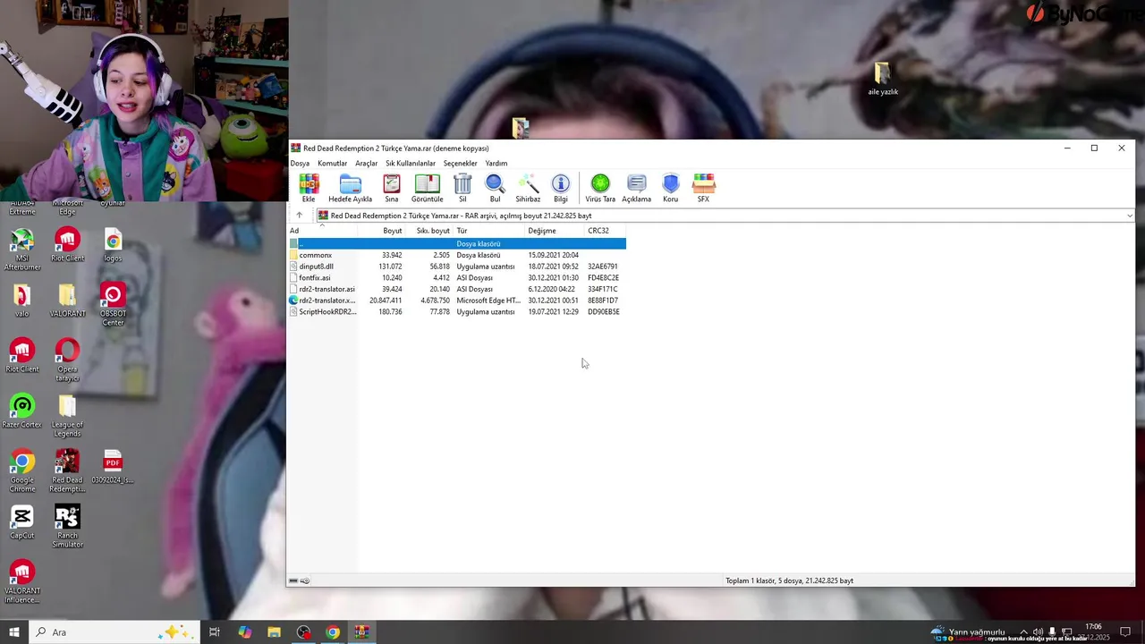Select the dinput8.dll file

[457, 267]
